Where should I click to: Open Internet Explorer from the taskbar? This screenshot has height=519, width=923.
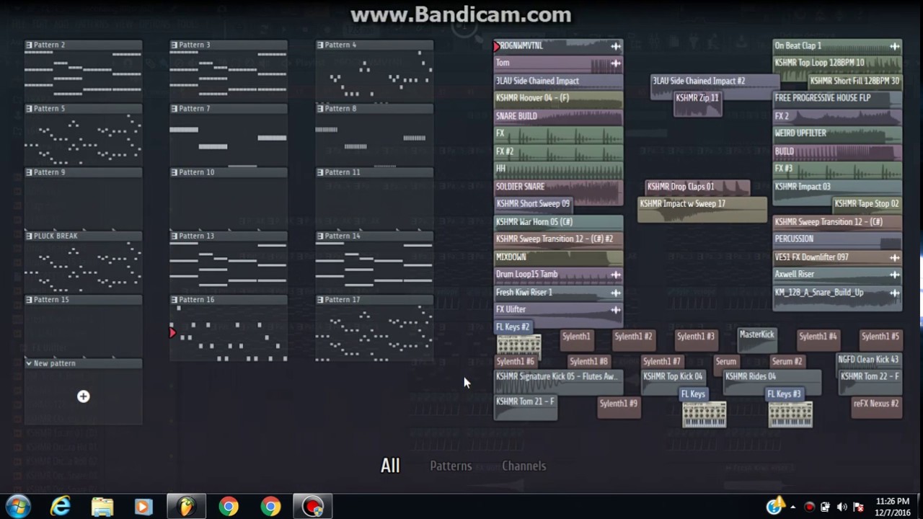point(61,507)
